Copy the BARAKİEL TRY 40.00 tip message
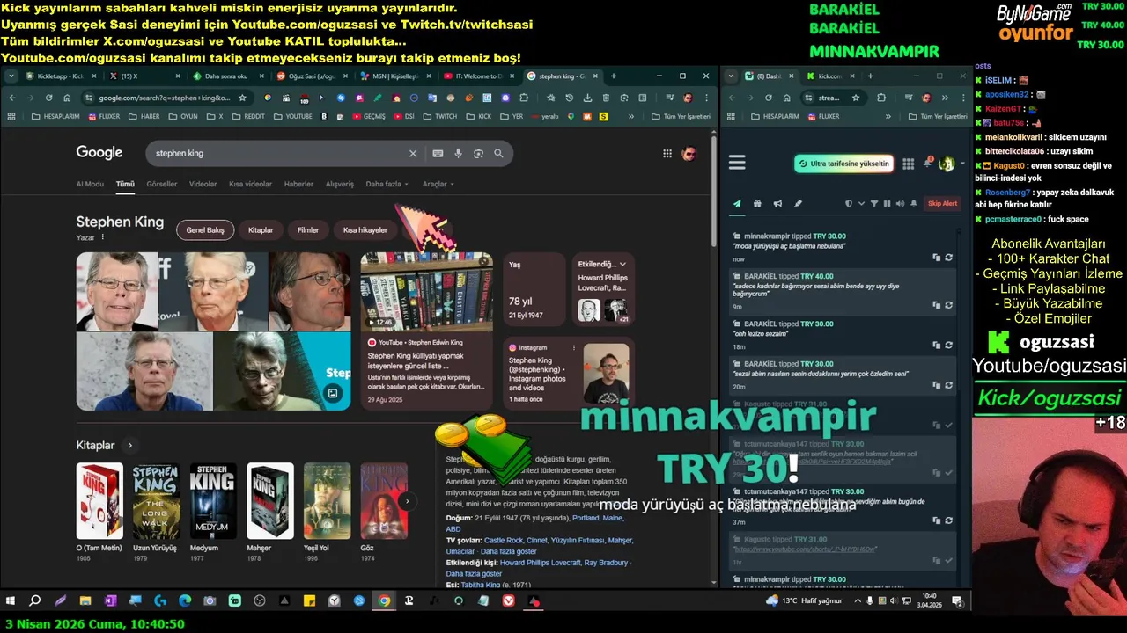This screenshot has width=1127, height=633. pyautogui.click(x=937, y=305)
